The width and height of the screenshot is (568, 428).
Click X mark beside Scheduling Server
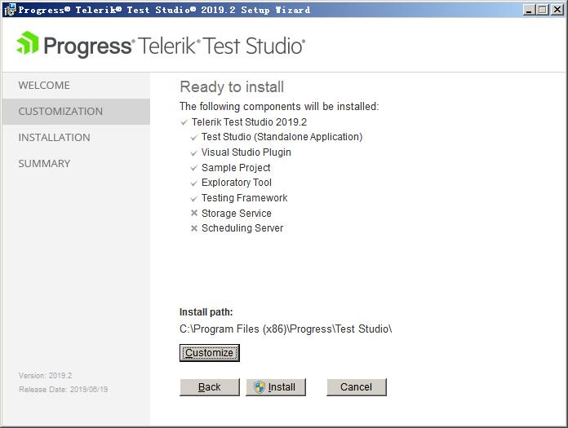pyautogui.click(x=194, y=228)
